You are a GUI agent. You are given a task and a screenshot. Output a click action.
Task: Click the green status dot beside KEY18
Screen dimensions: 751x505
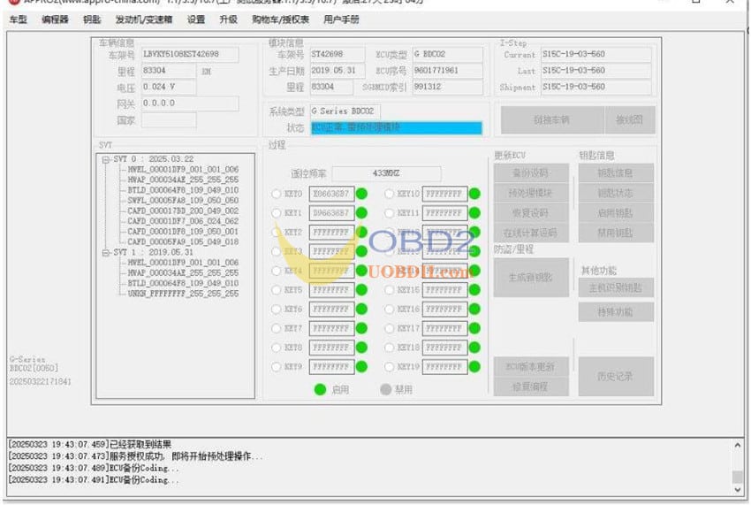click(x=474, y=348)
